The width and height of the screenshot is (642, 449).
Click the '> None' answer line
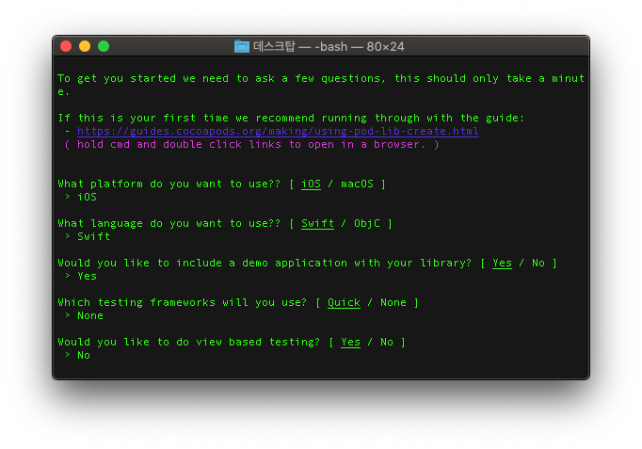85,315
